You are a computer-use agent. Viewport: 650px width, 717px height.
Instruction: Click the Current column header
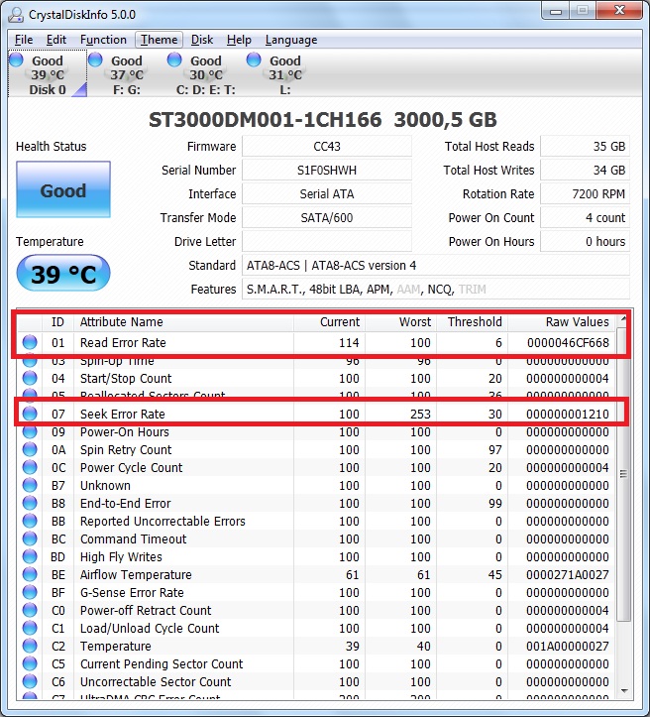click(329, 322)
